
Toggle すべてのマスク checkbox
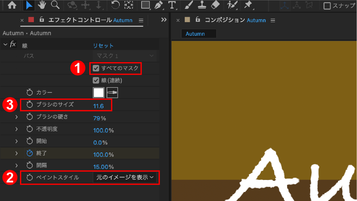click(96, 68)
